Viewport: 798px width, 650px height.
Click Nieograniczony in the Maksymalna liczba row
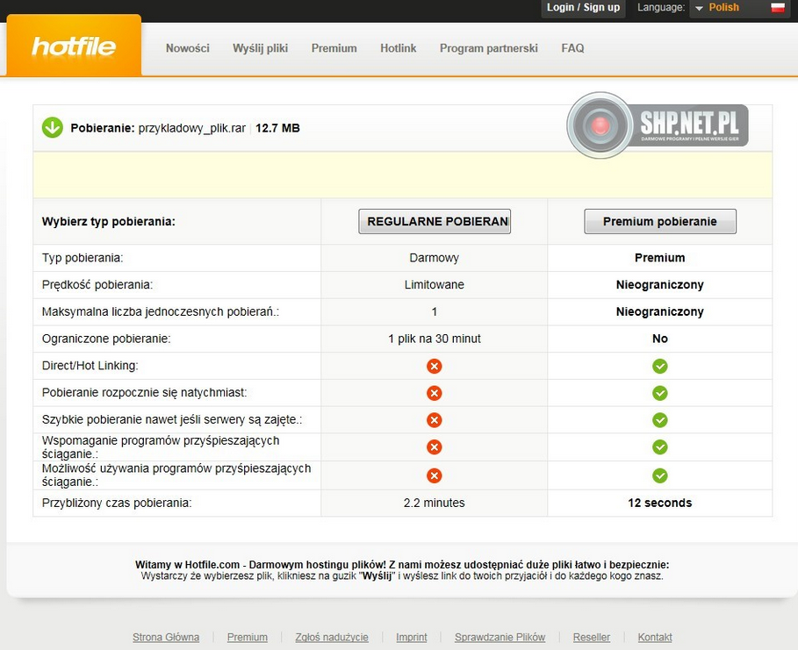[660, 311]
